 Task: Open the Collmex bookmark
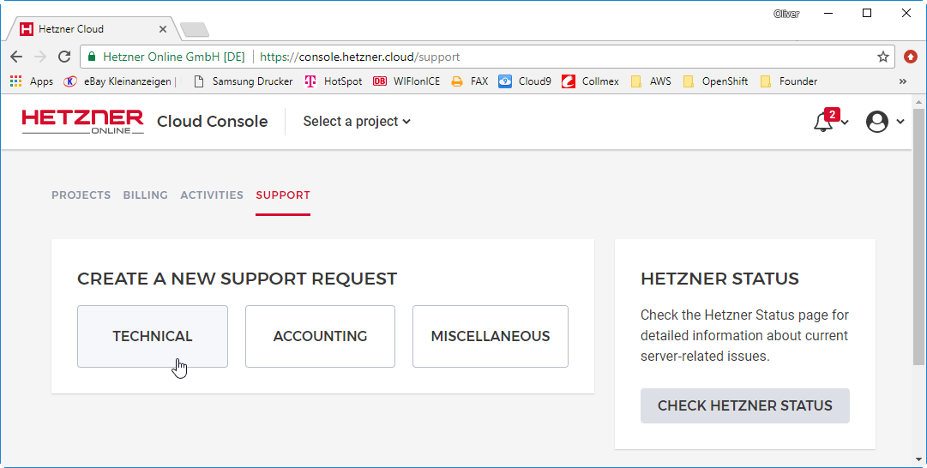590,81
